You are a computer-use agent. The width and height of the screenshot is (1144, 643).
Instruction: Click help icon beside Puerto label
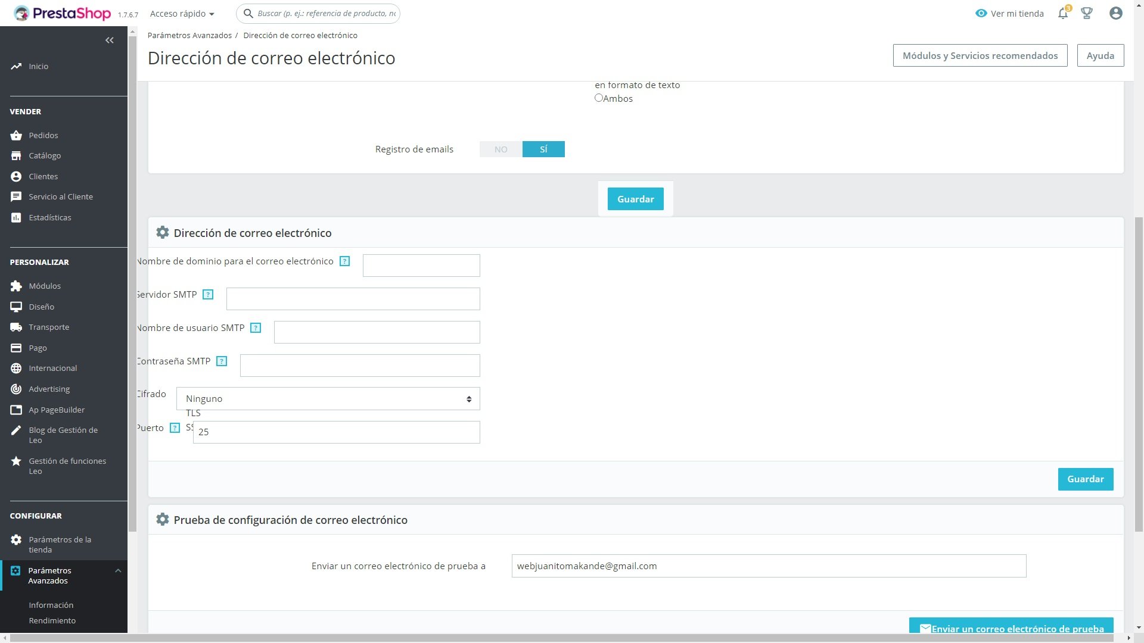(175, 428)
